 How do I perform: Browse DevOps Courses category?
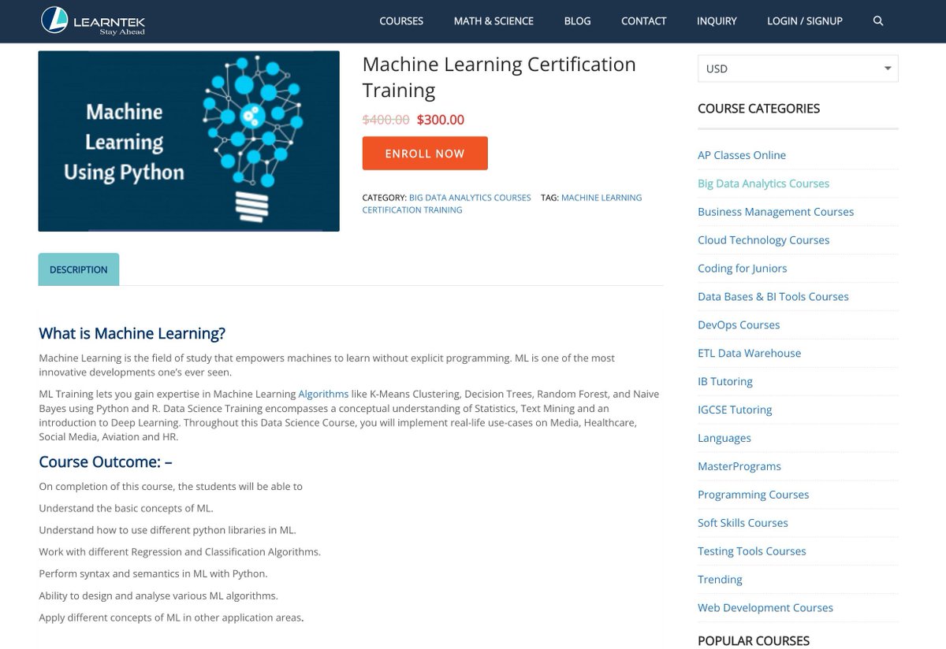[x=739, y=325]
